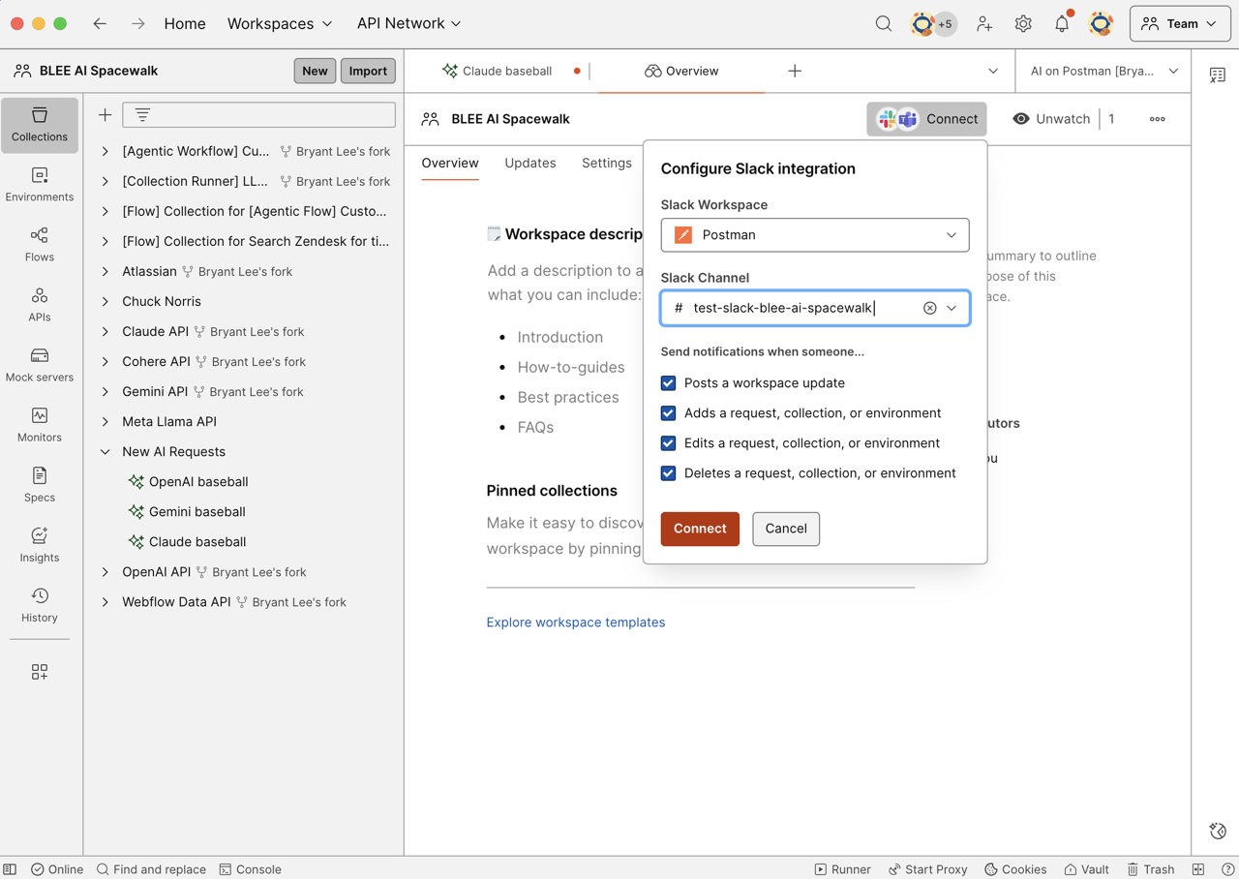
Task: Open the Flows sidebar icon
Action: [x=40, y=244]
